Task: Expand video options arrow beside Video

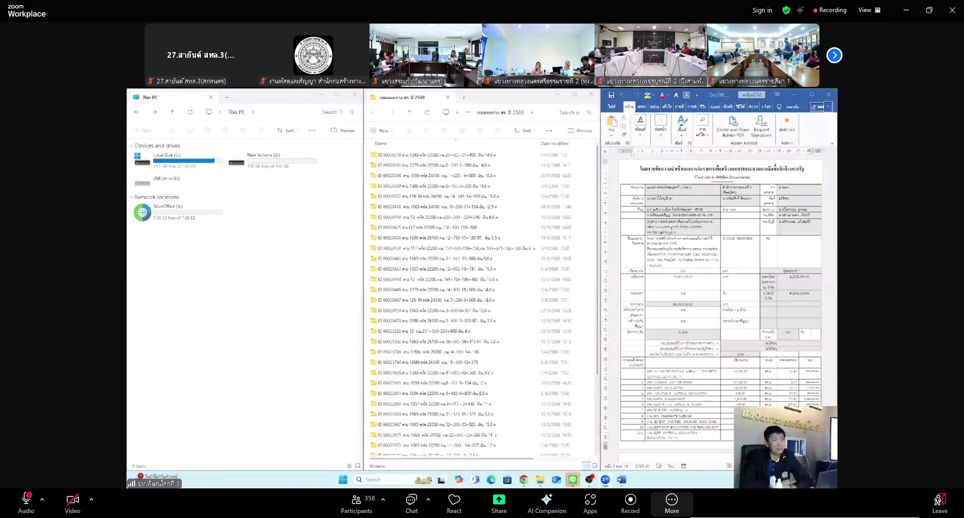Action: pos(91,499)
